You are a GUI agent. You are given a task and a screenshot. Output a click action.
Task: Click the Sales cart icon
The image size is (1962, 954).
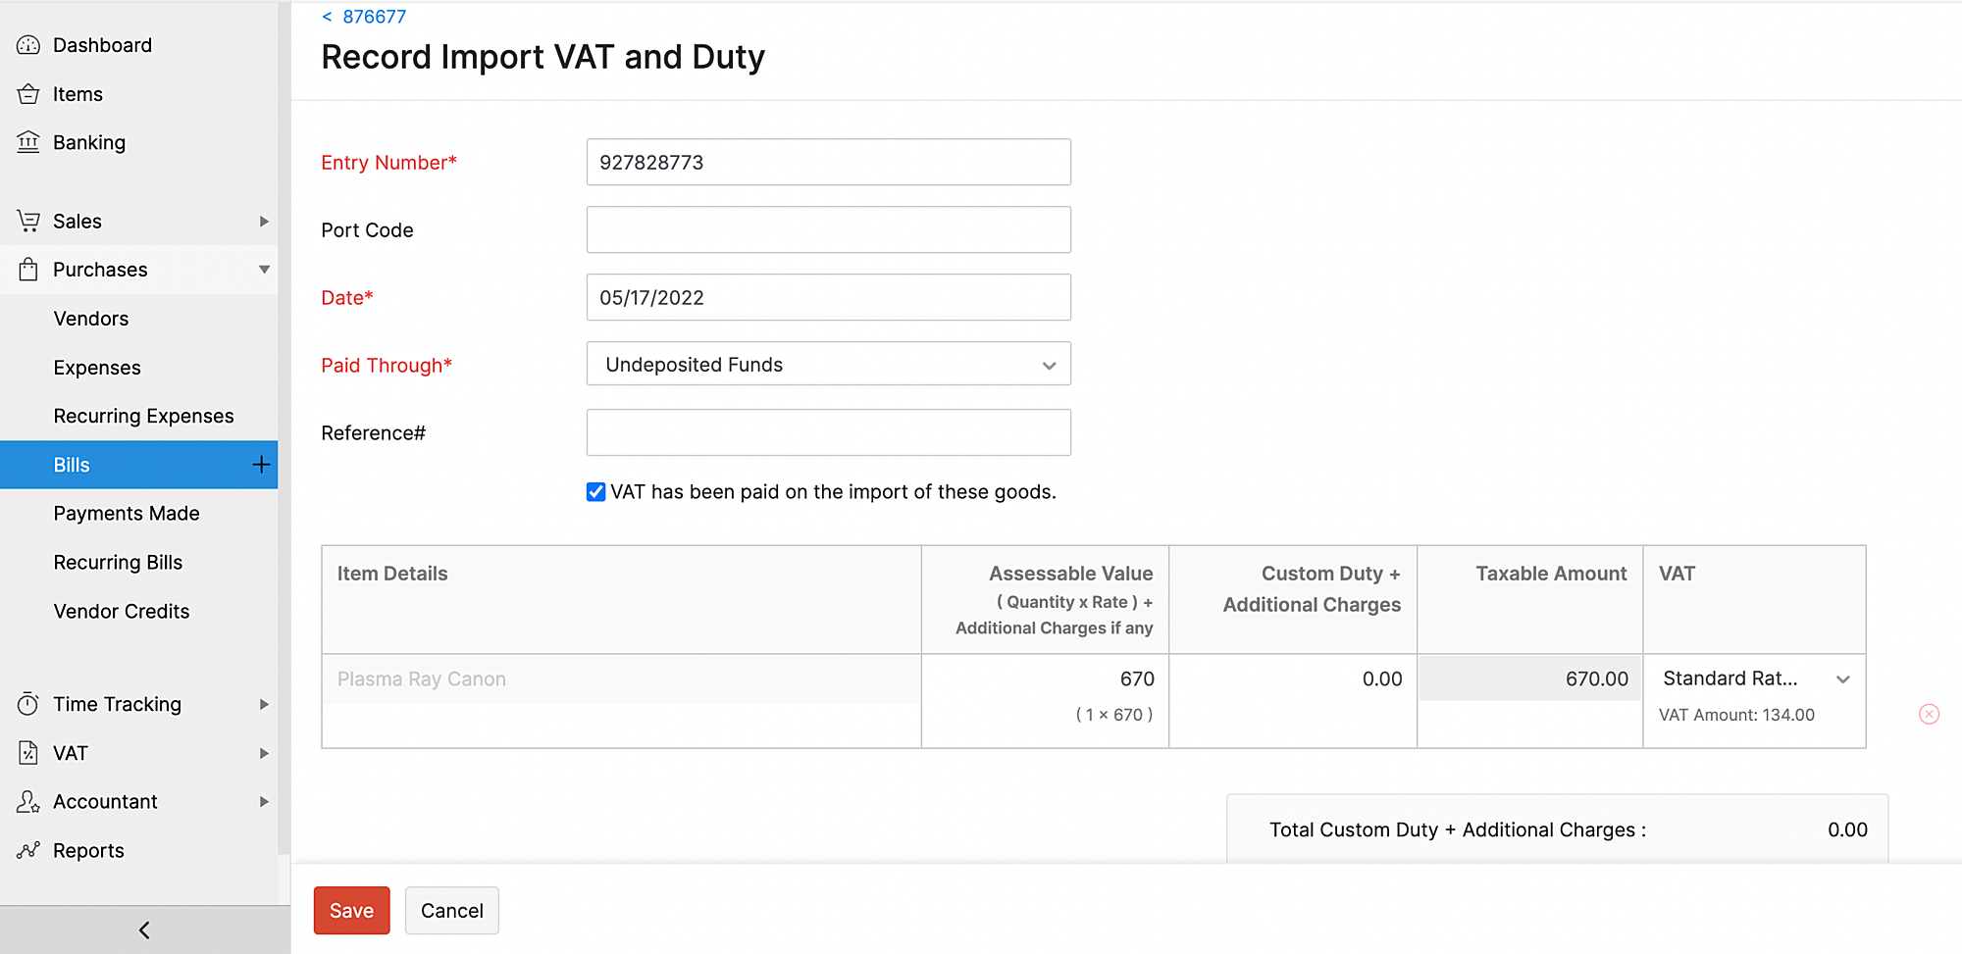[26, 221]
